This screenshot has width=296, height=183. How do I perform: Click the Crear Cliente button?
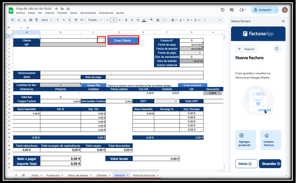point(123,40)
